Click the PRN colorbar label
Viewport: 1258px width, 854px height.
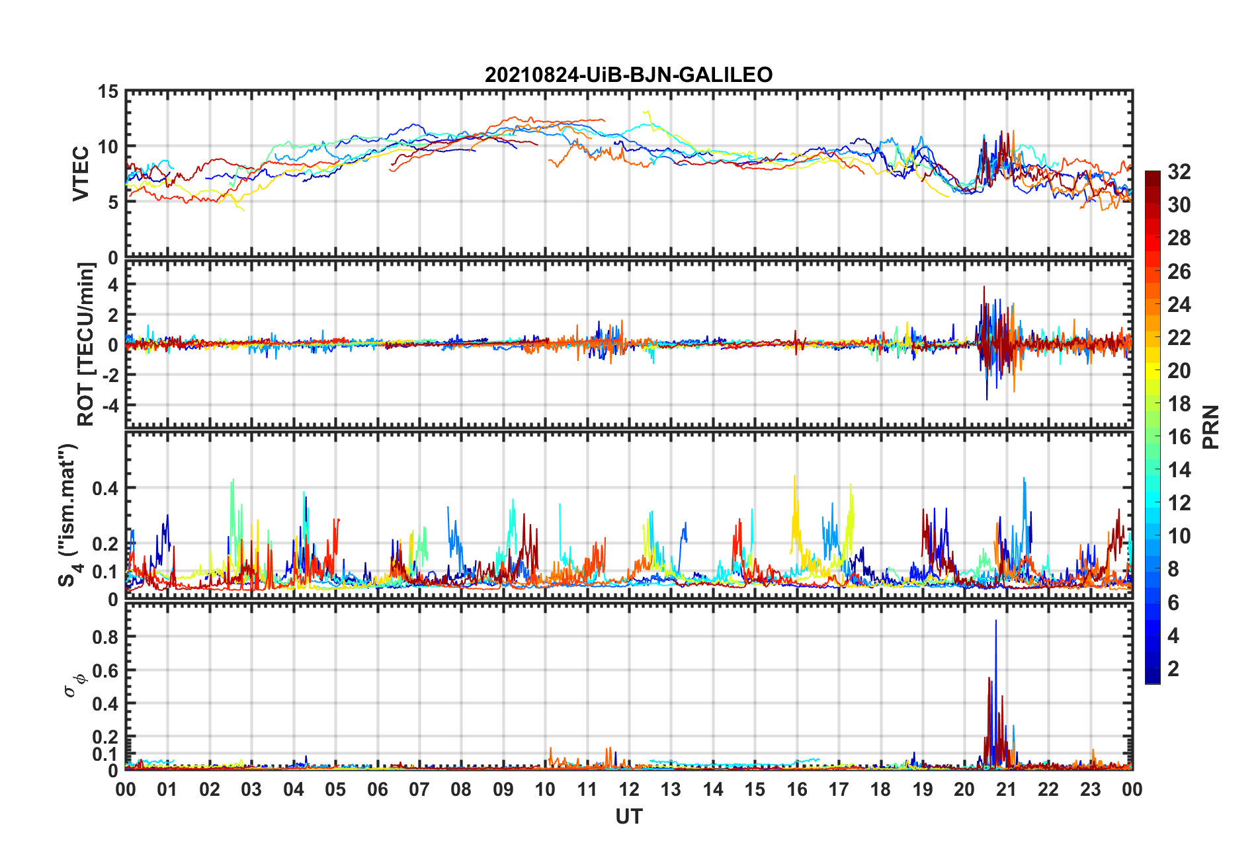tap(1210, 427)
